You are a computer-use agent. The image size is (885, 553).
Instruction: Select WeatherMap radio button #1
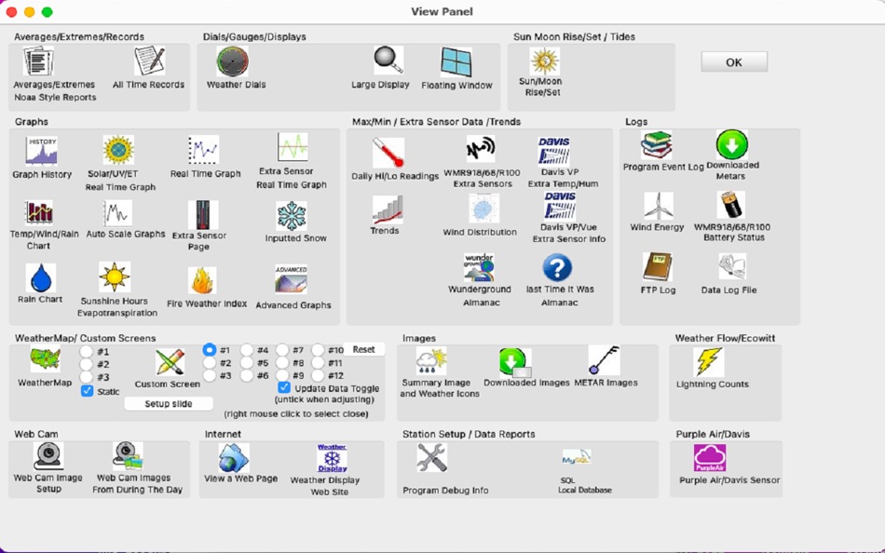pos(87,352)
